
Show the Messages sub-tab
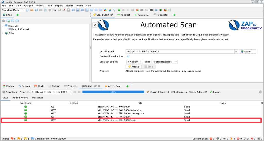(x=38, y=98)
